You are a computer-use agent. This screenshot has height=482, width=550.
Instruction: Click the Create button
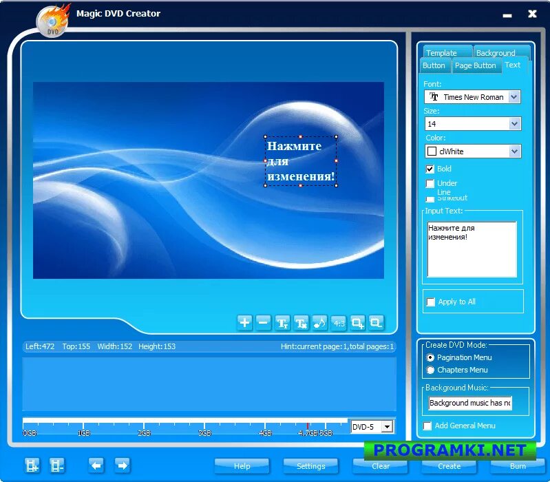[449, 466]
